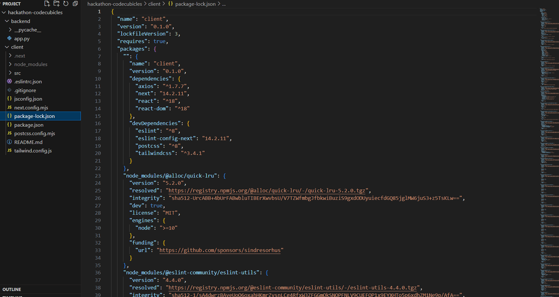Image resolution: width=559 pixels, height=297 pixels.
Task: Click the braces icon next to jsconfig.json
Action: click(x=10, y=99)
